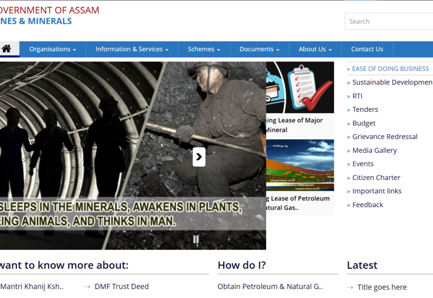Open the DMF Trust Deed link
The width and height of the screenshot is (433, 298).
click(121, 286)
